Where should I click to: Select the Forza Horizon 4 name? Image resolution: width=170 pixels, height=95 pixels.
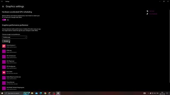(x=11, y=45)
